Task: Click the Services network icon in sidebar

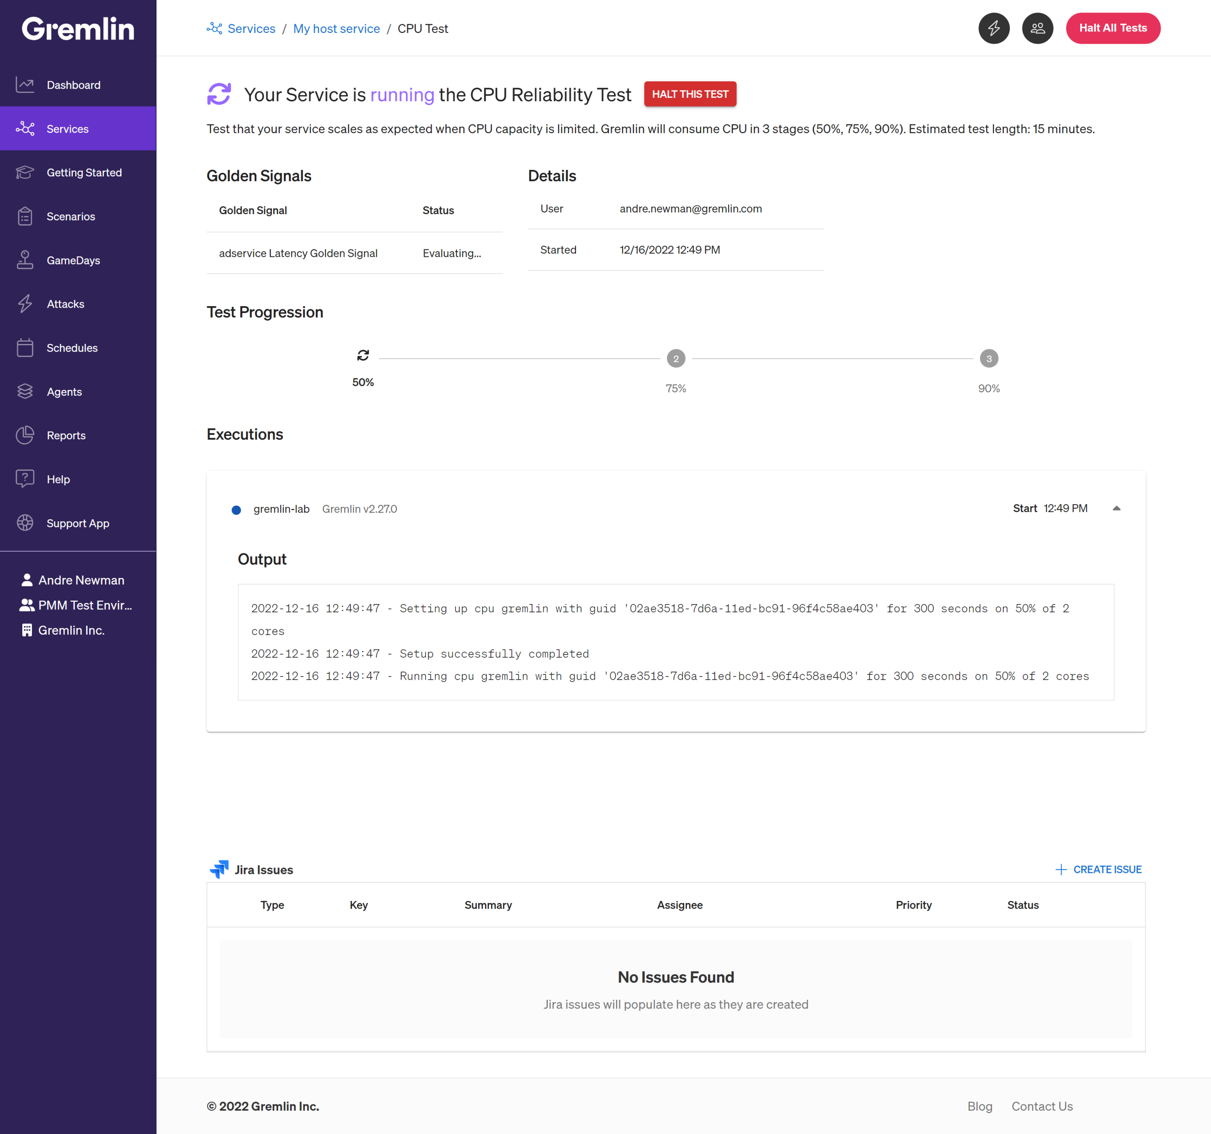Action: (x=25, y=128)
